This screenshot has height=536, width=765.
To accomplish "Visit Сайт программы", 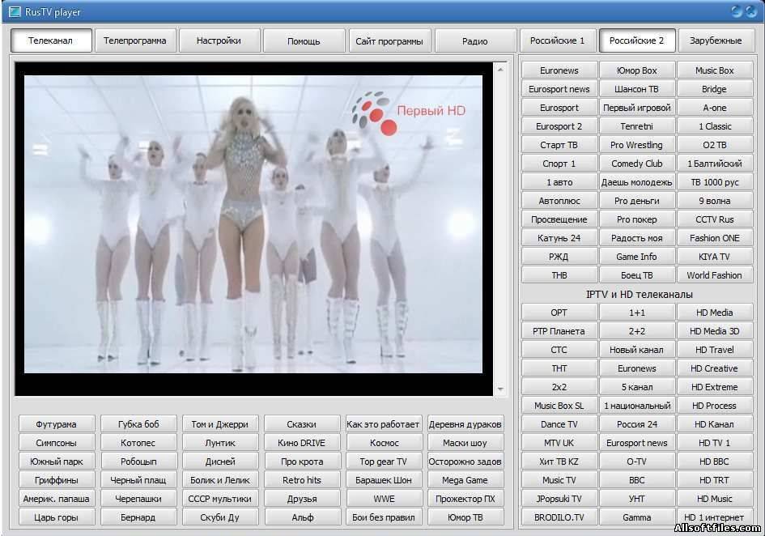I will tap(389, 40).
